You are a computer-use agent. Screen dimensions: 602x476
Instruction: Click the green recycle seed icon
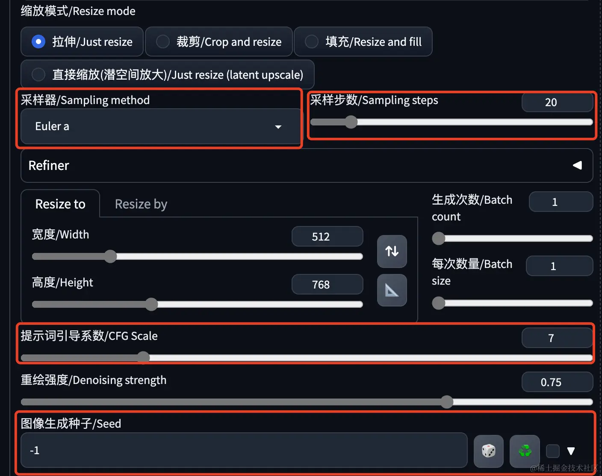point(525,451)
